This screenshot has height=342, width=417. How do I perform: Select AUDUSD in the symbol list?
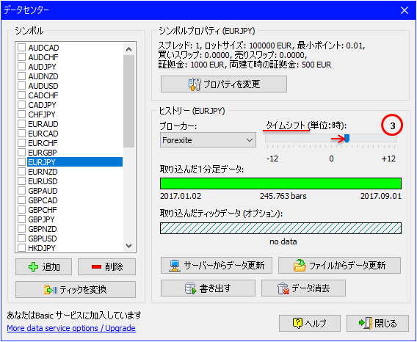point(43,86)
